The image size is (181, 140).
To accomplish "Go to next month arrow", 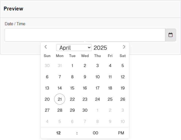I will (x=124, y=47).
